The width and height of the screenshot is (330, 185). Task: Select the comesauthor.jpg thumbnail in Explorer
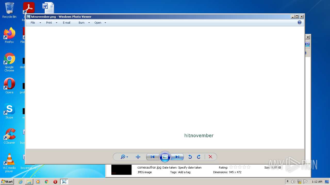coord(121,170)
